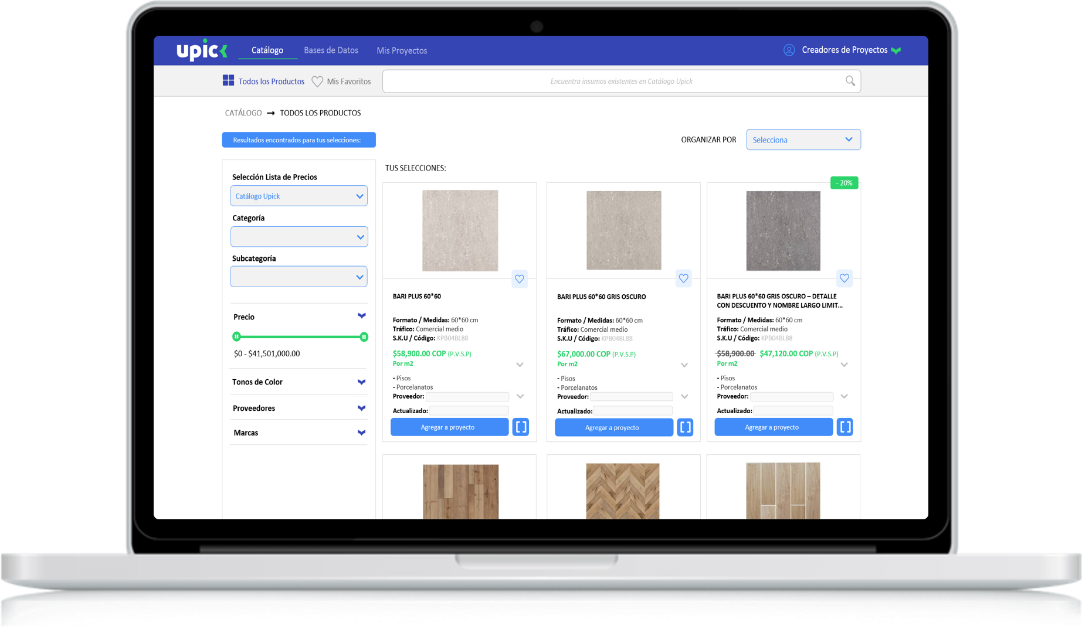Switch to the Bases de Datos tab
Viewport: 1082px width, 633px height.
point(331,50)
